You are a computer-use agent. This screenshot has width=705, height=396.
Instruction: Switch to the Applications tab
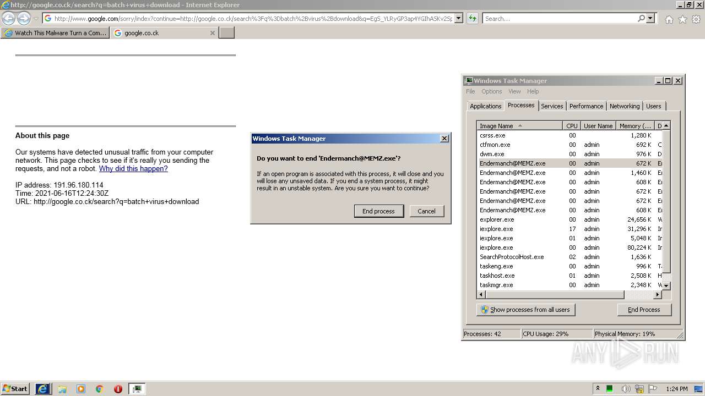click(485, 106)
